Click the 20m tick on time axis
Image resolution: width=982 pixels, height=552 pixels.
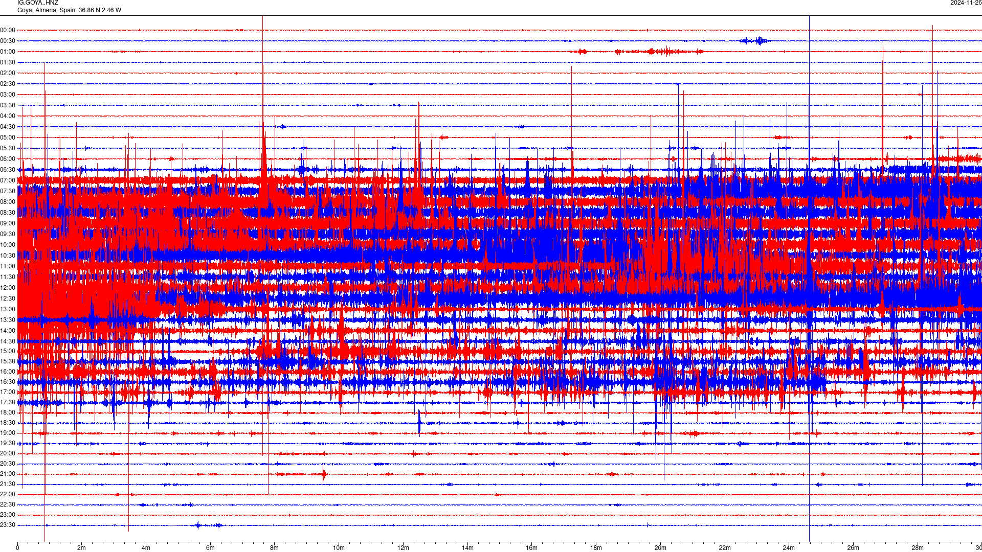pos(660,548)
